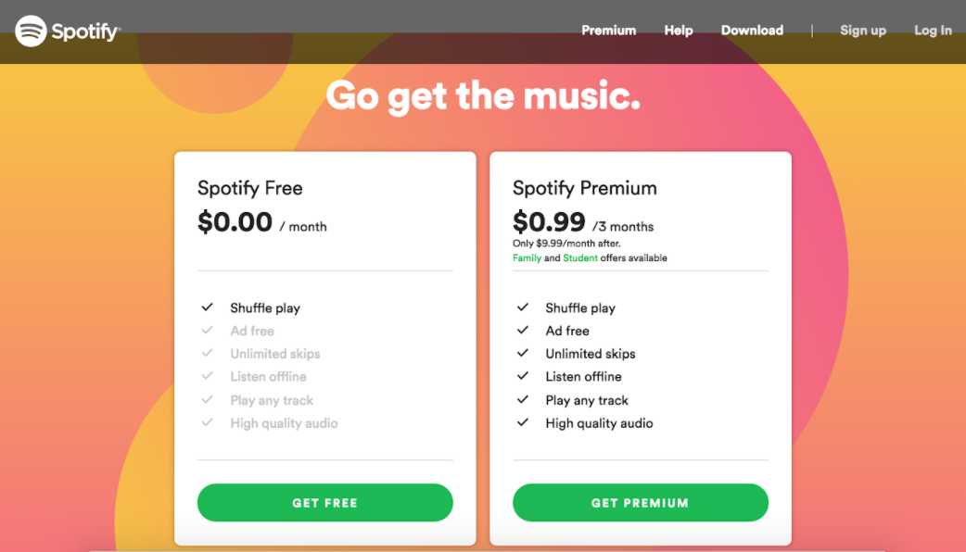This screenshot has width=966, height=552.
Task: Click the Log In link
Action: tap(933, 31)
